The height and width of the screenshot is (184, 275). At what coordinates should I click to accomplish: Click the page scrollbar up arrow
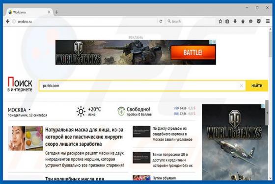(x=270, y=29)
